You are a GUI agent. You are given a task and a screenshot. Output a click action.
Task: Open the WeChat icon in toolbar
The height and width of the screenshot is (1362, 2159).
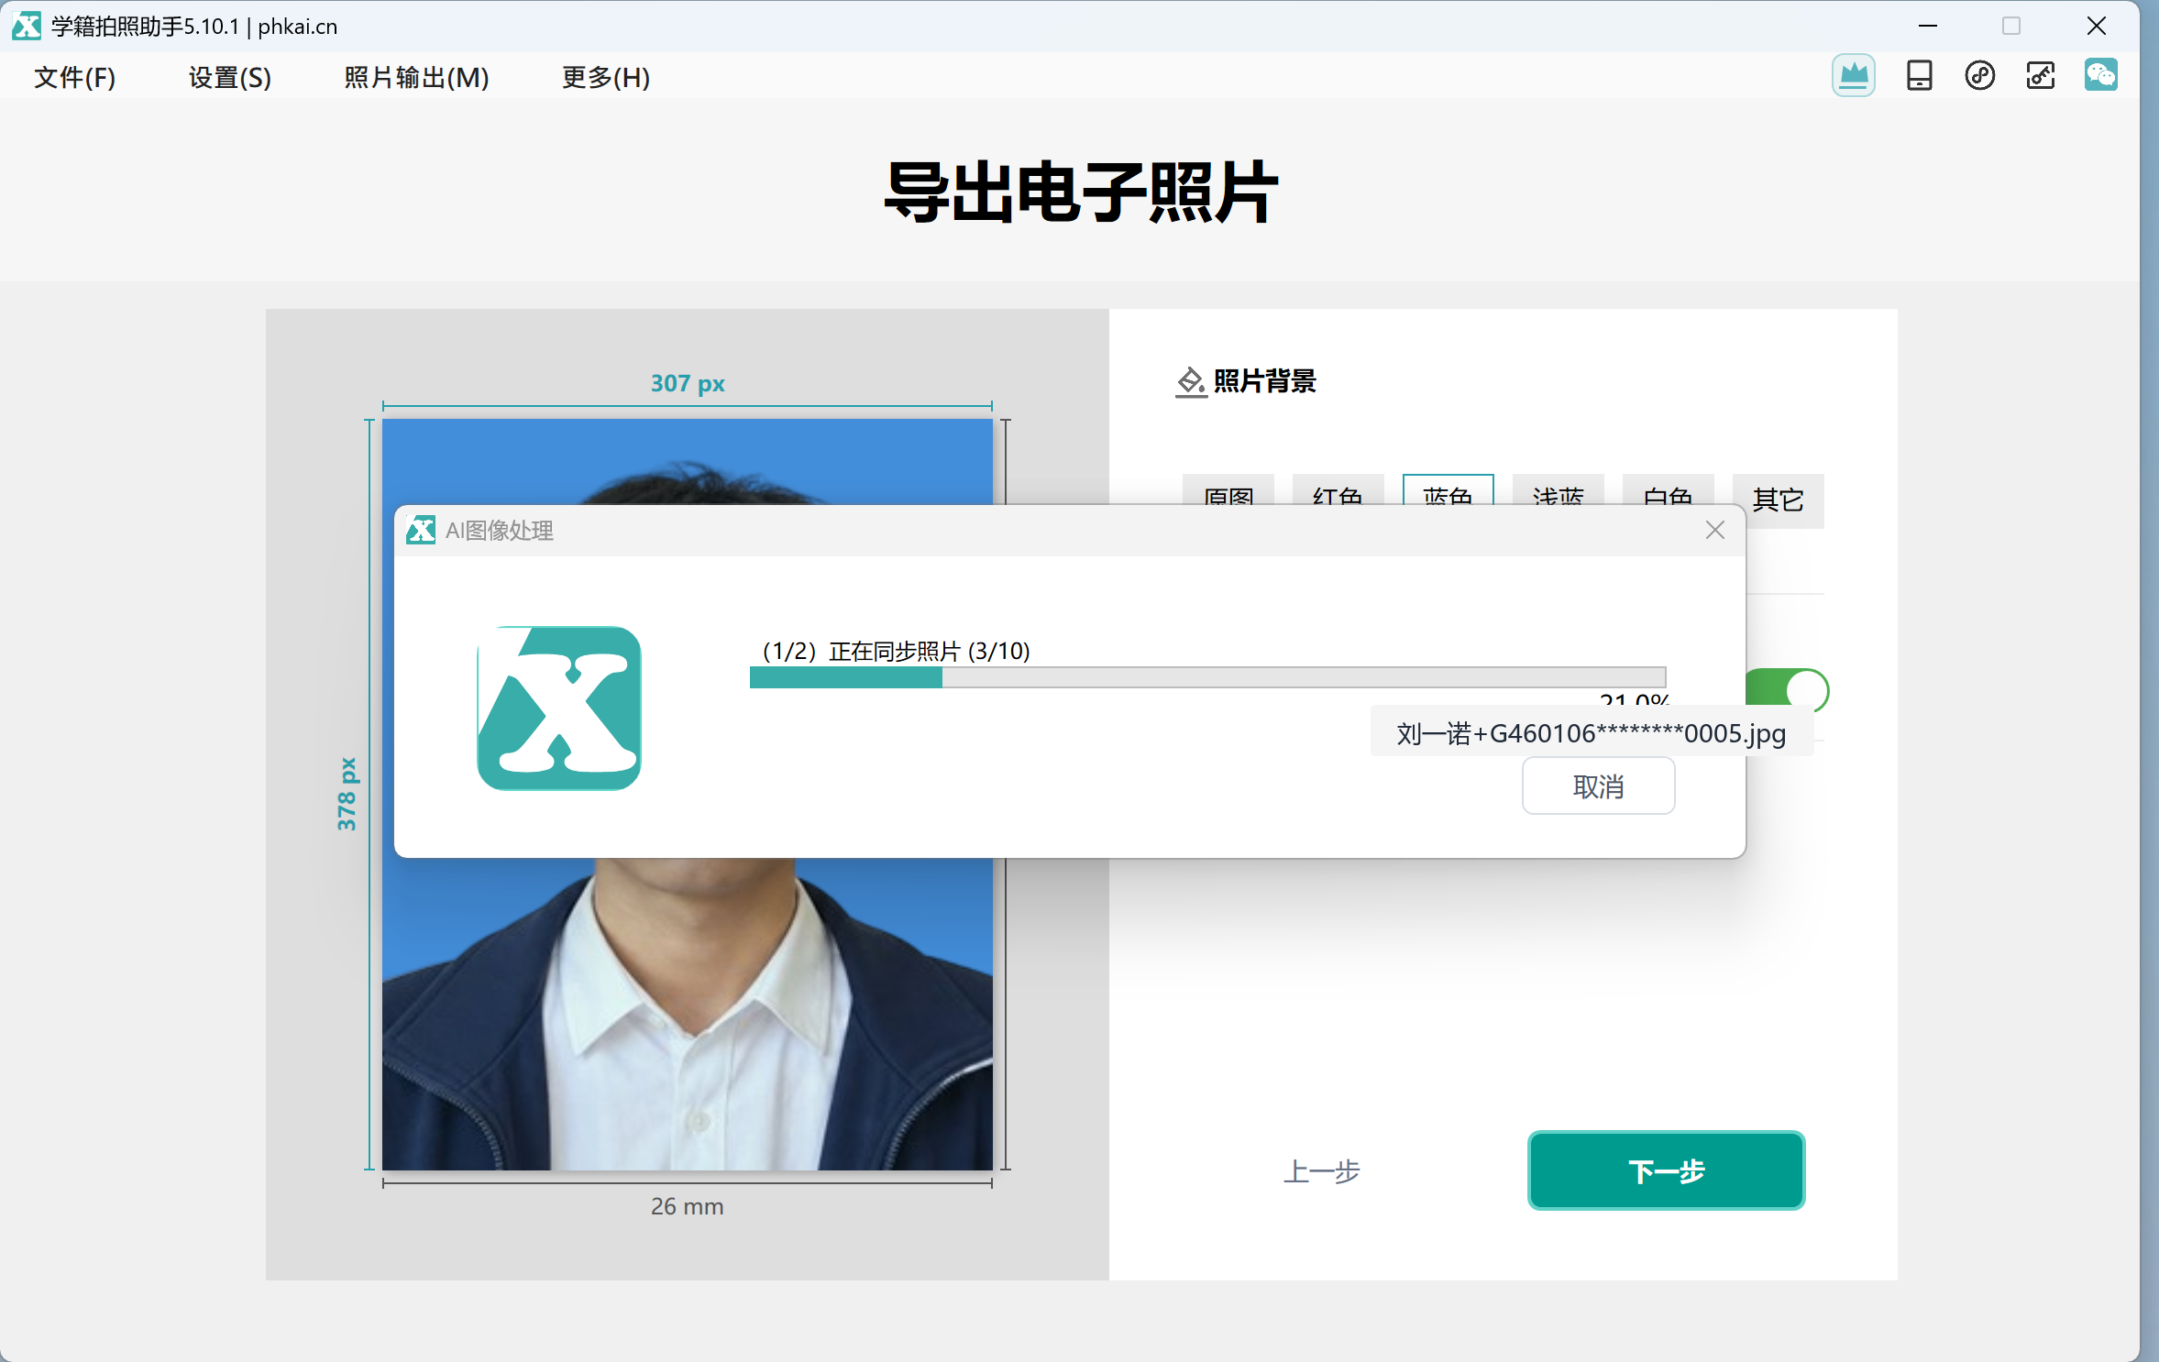click(2100, 75)
